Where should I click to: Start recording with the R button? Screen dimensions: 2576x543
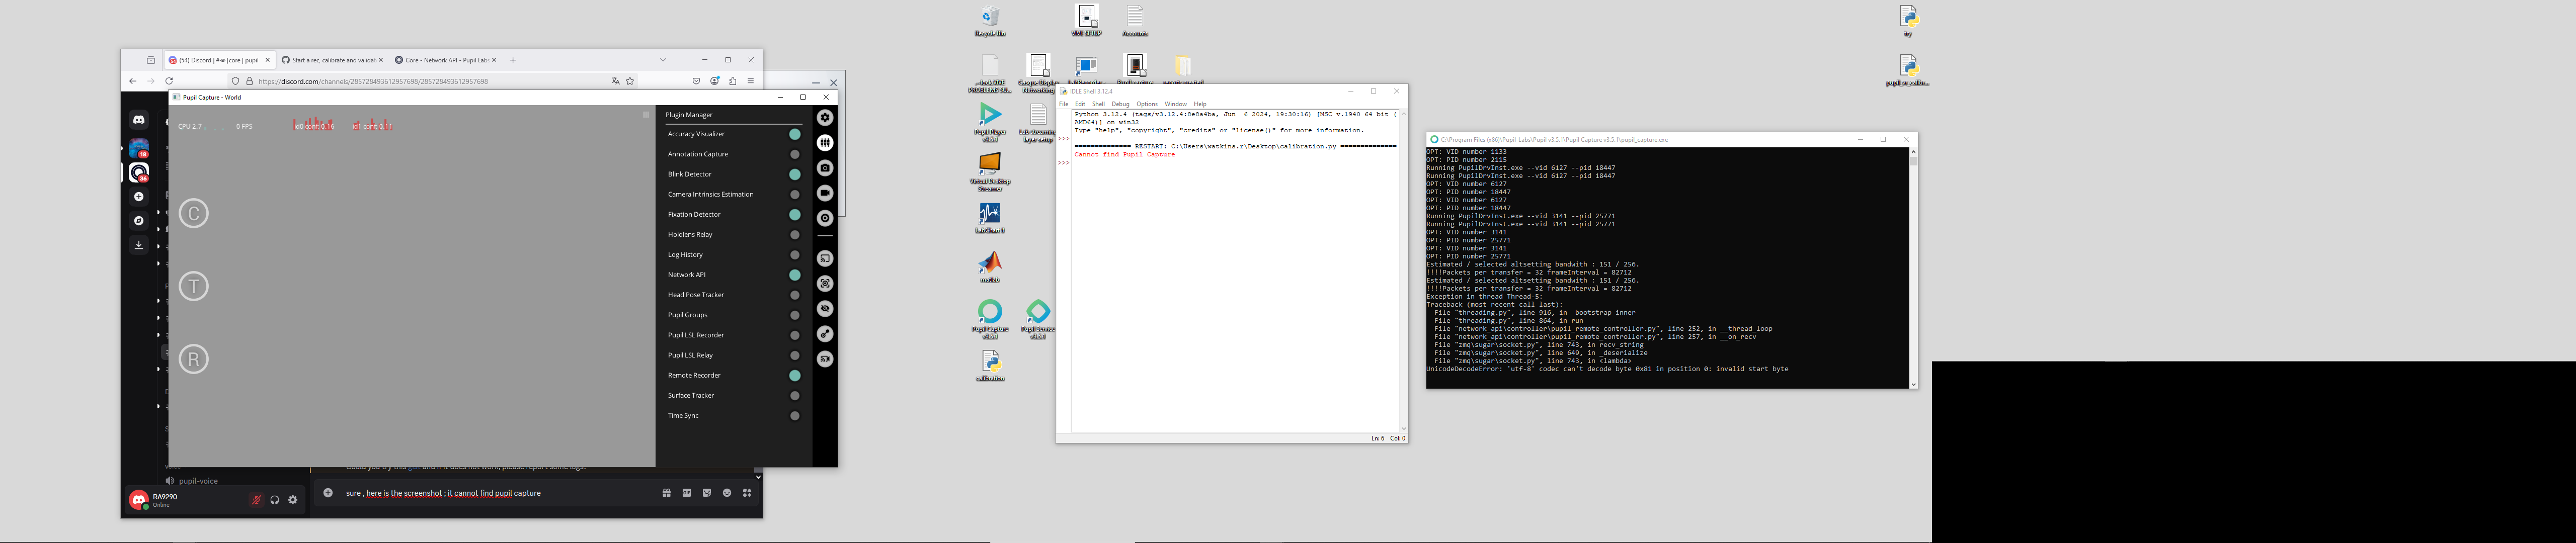(194, 359)
